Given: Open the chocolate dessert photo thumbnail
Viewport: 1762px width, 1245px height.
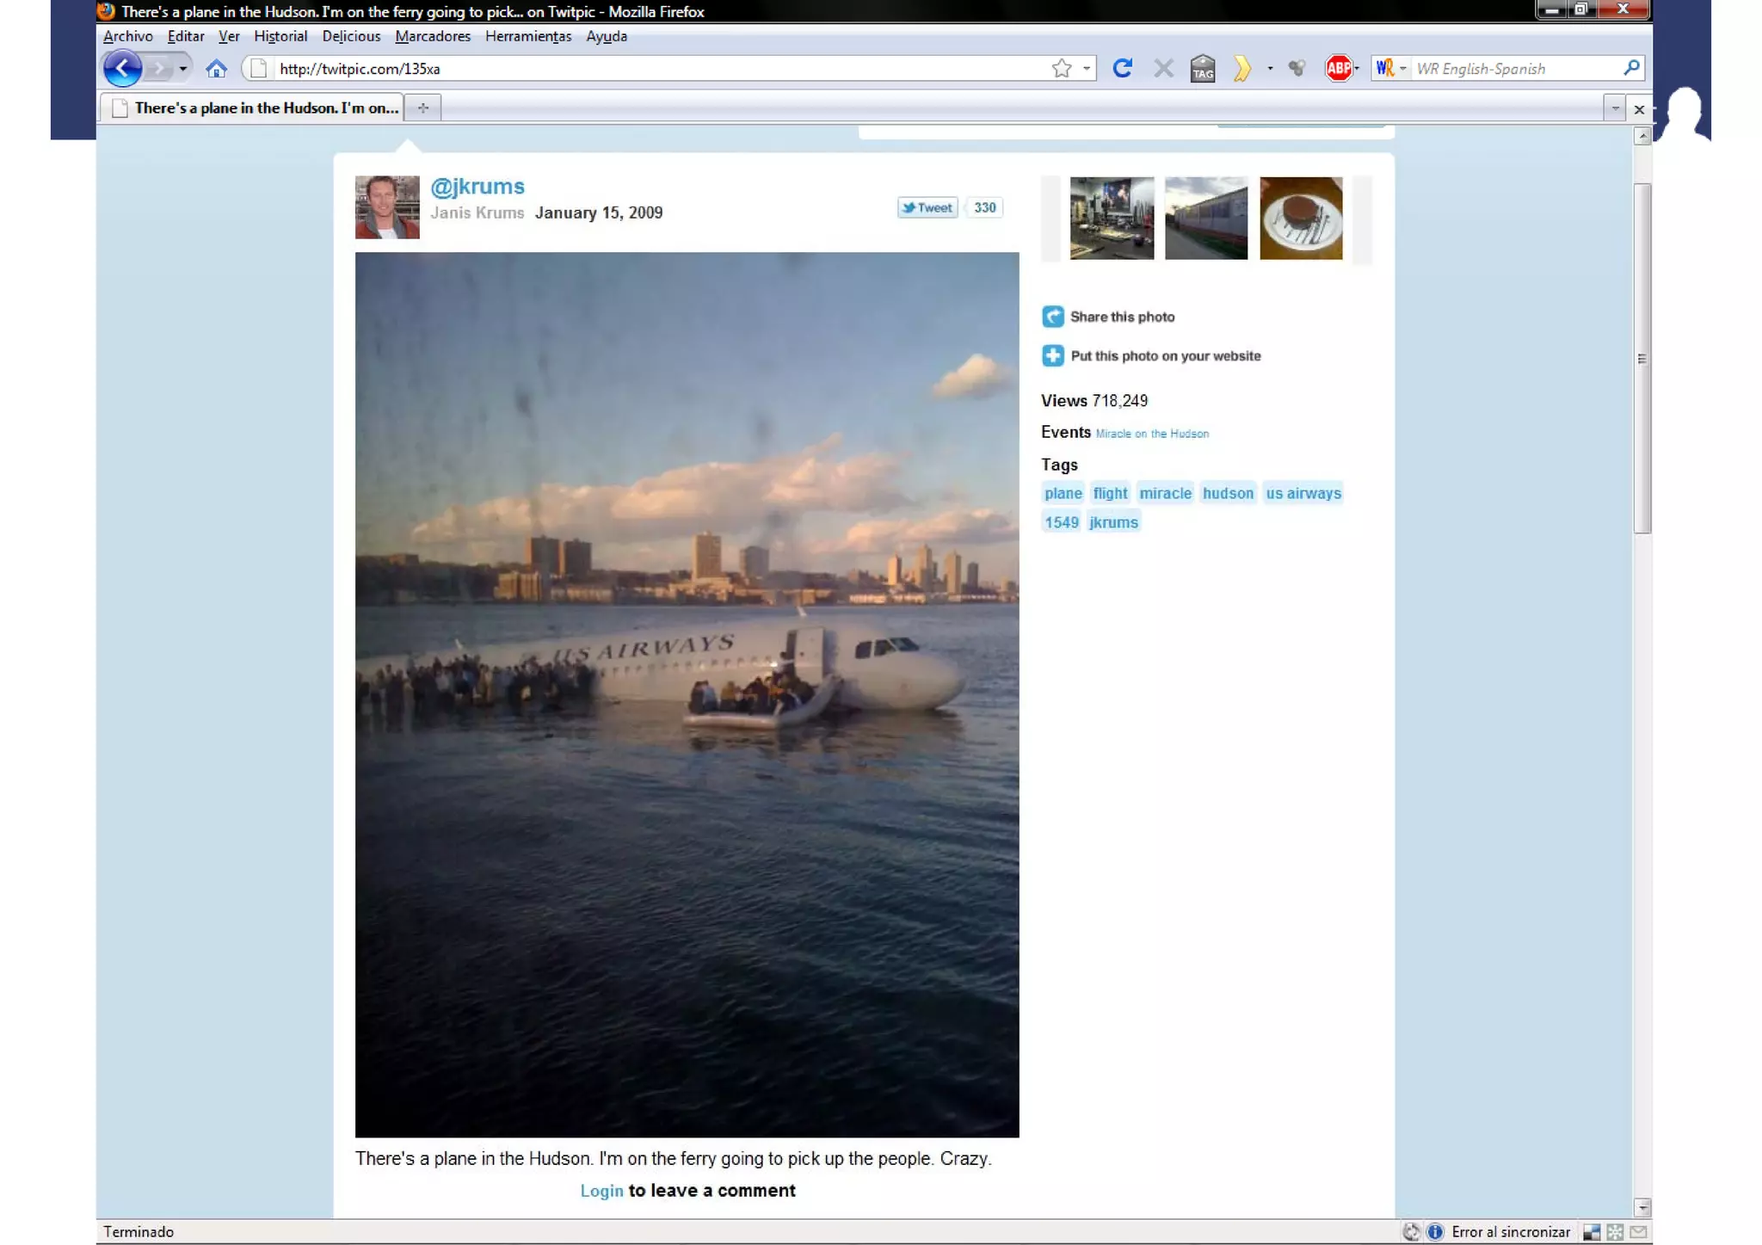Looking at the screenshot, I should [1300, 219].
